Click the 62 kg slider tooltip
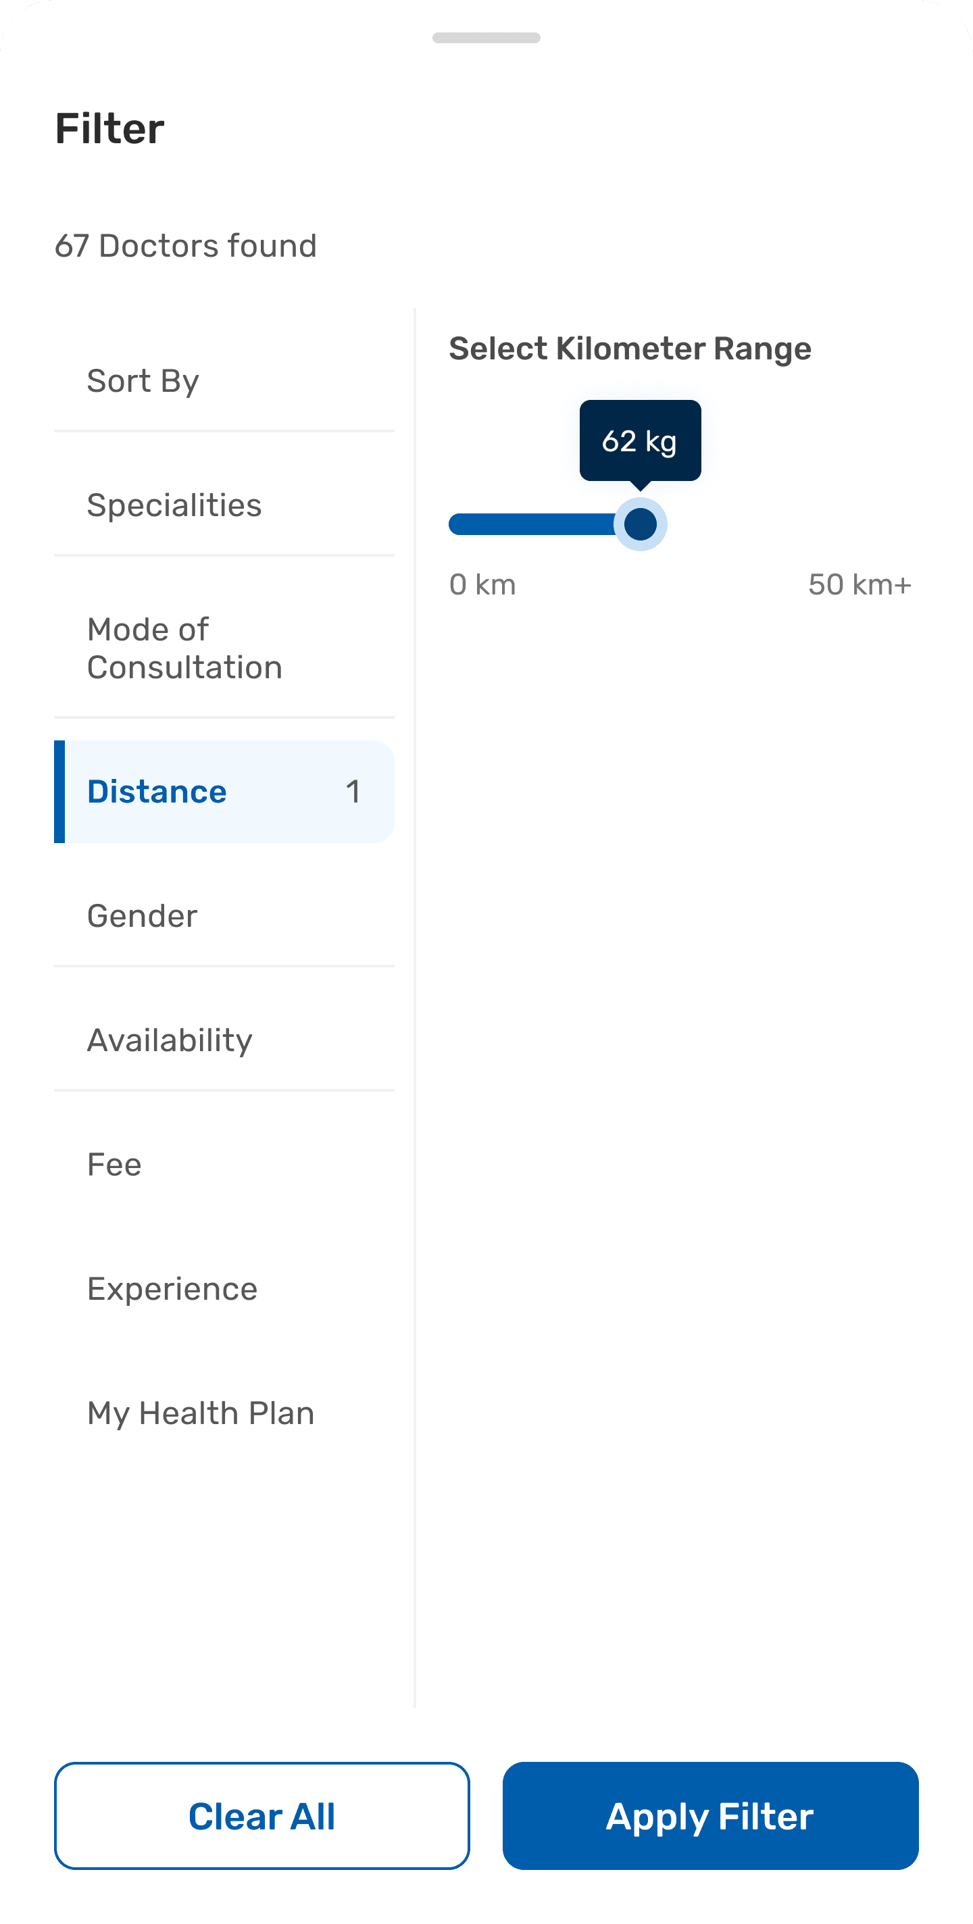This screenshot has height=1924, width=973. (x=641, y=440)
